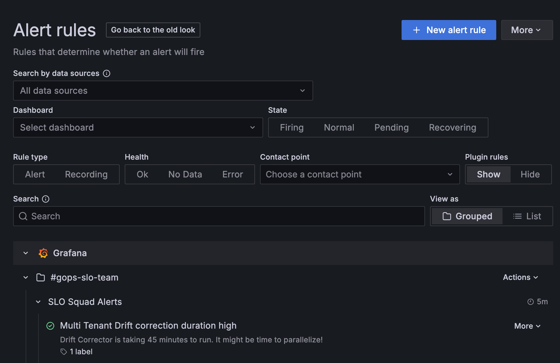Click the label tag icon

click(x=64, y=352)
